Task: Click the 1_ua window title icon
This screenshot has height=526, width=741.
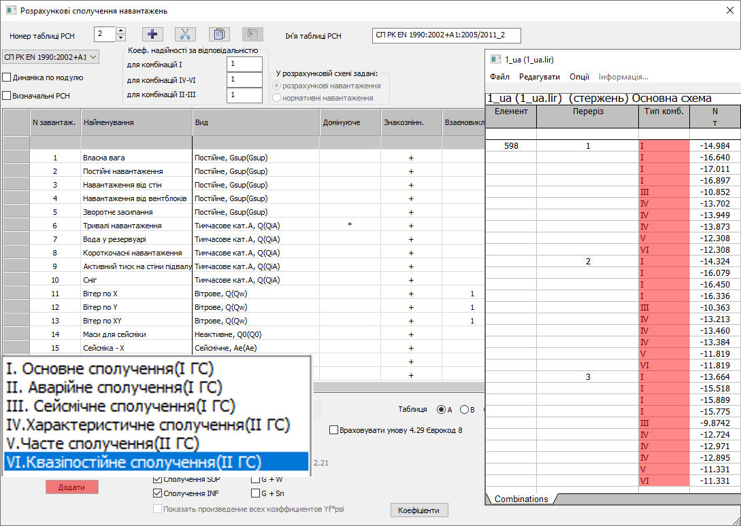Action: click(496, 59)
